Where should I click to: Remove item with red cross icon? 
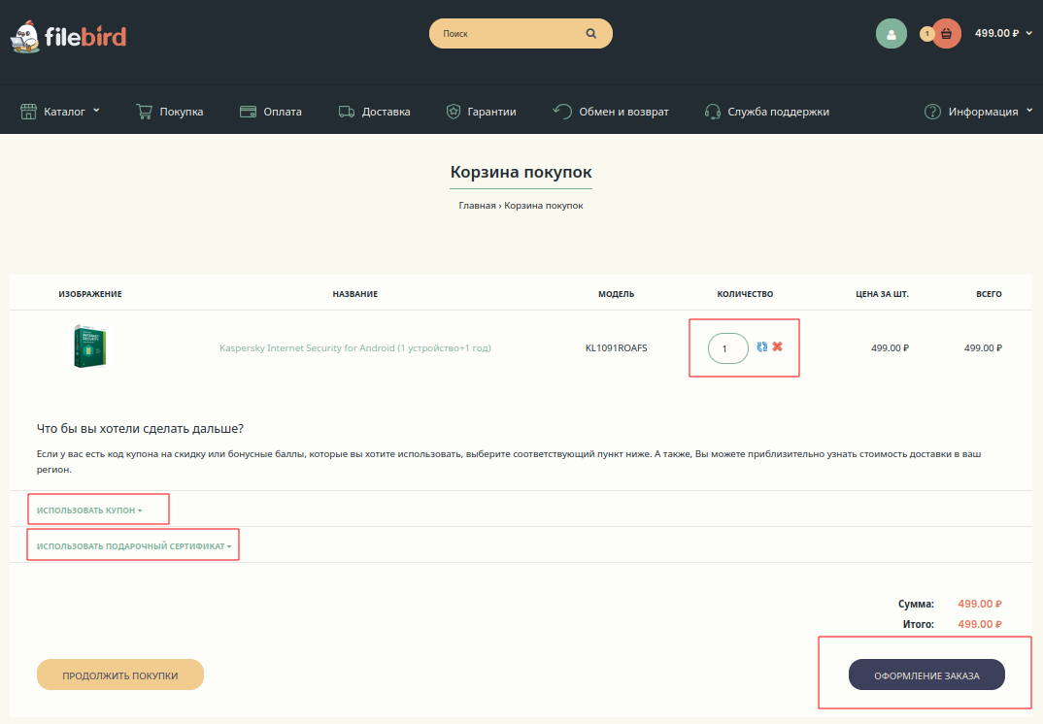tap(777, 346)
